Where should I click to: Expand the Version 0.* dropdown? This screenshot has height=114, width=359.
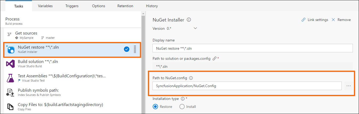(x=195, y=28)
